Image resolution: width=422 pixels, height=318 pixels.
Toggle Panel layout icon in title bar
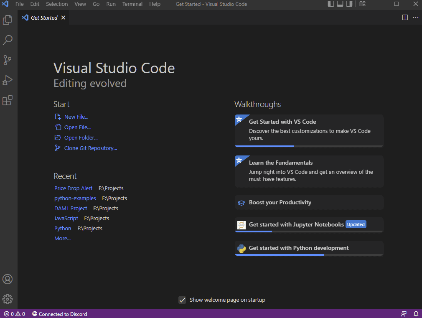pos(340,4)
